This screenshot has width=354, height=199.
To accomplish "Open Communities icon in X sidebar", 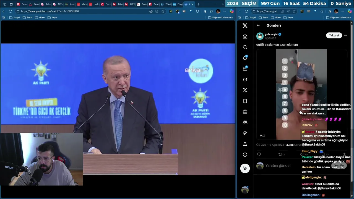I will (x=245, y=122).
